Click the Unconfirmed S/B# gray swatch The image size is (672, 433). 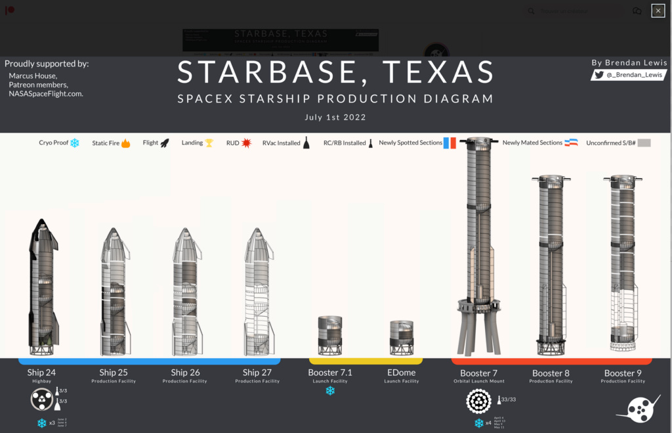(x=644, y=143)
